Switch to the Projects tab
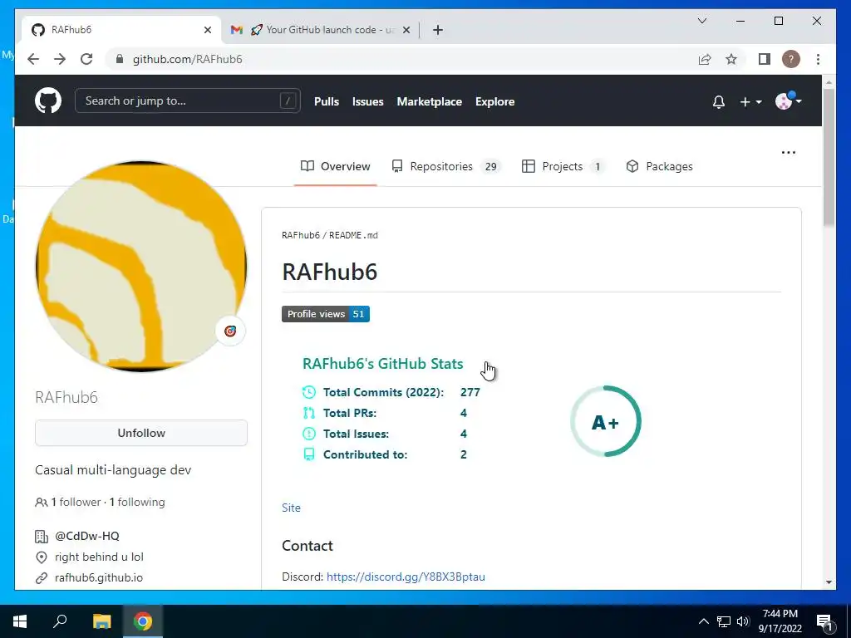Screen dimensions: 851x638 pyautogui.click(x=563, y=166)
